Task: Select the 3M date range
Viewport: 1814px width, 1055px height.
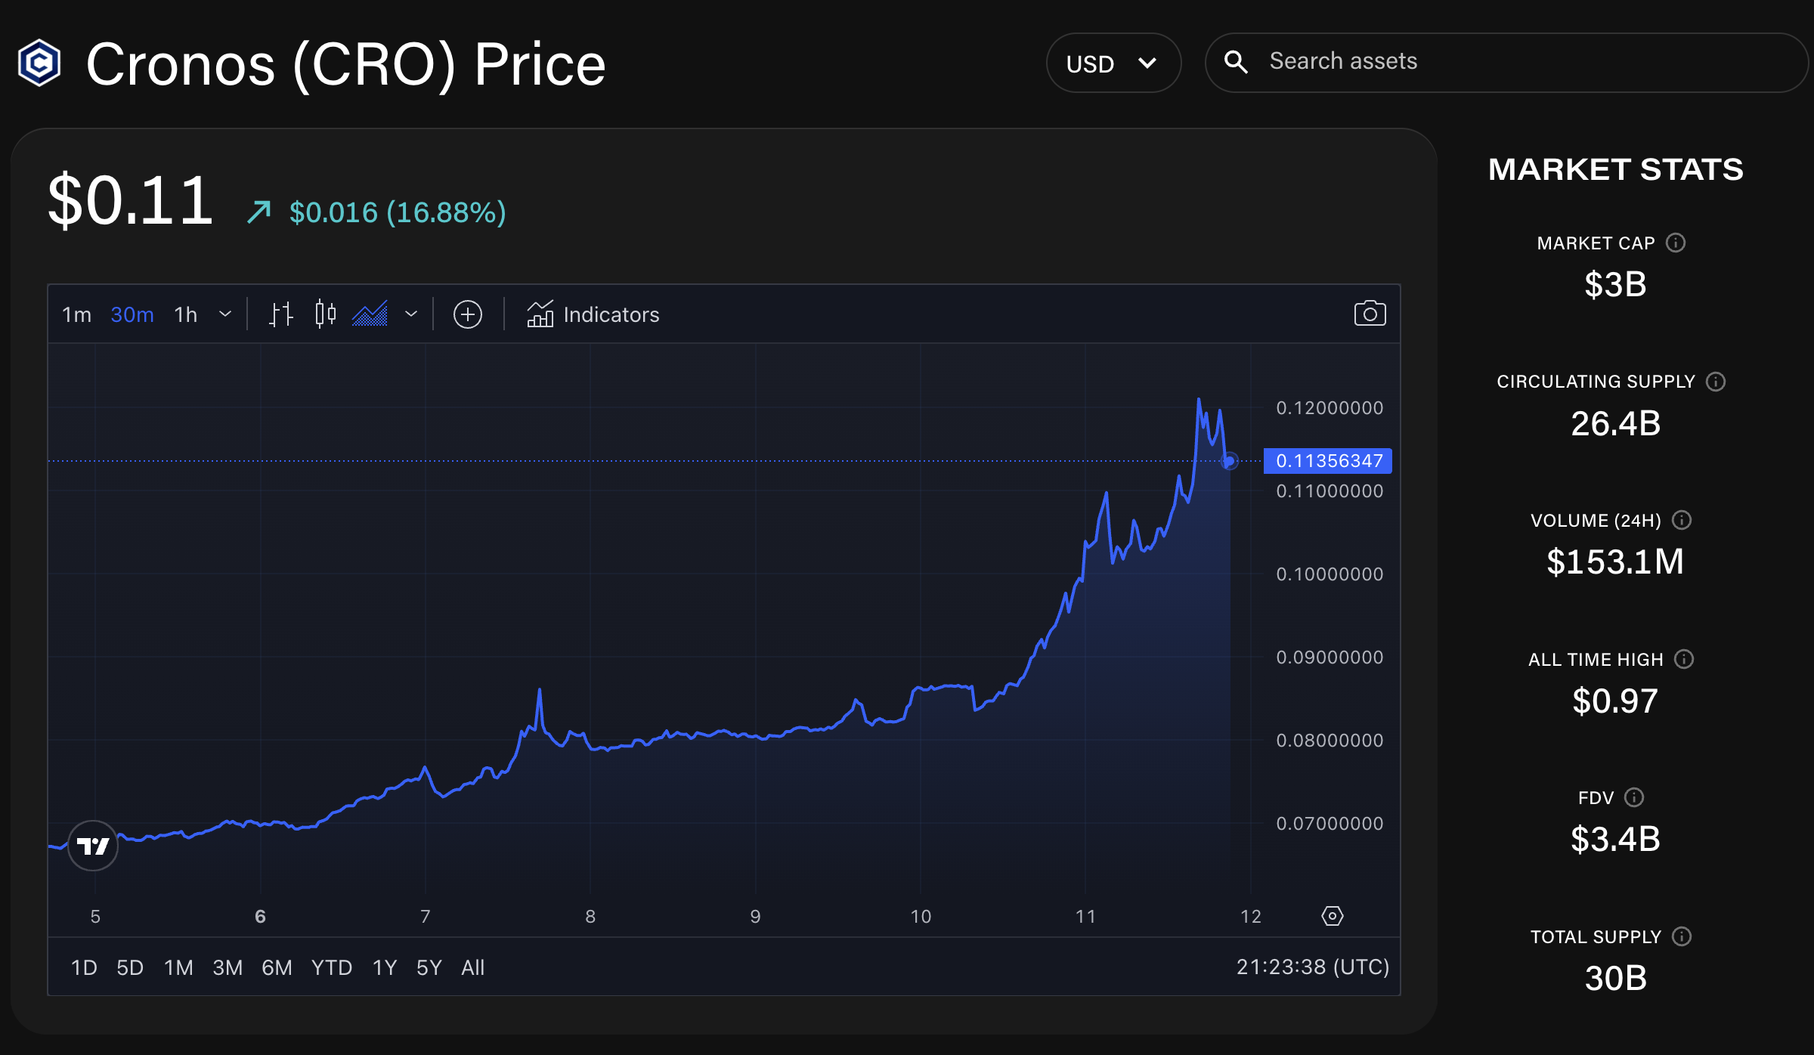Action: (x=228, y=967)
